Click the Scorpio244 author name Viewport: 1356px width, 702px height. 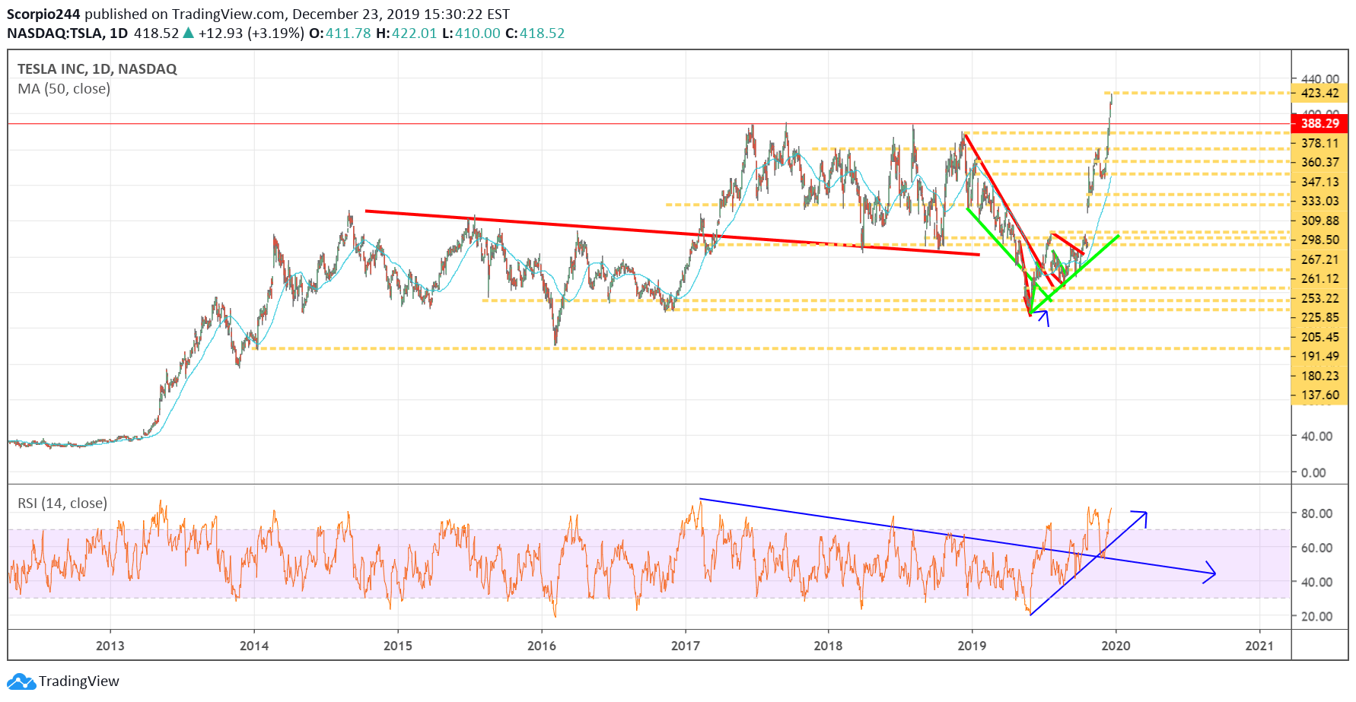tap(43, 14)
